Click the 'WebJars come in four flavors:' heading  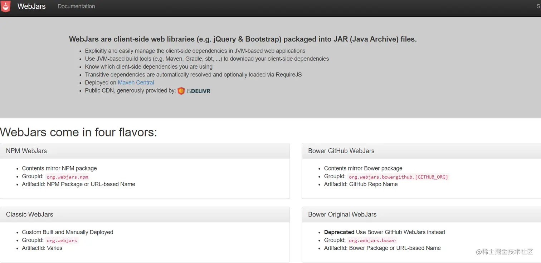pos(79,132)
